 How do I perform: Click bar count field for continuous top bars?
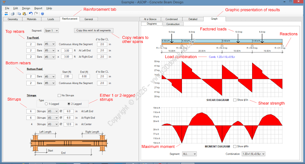(x=31, y=44)
